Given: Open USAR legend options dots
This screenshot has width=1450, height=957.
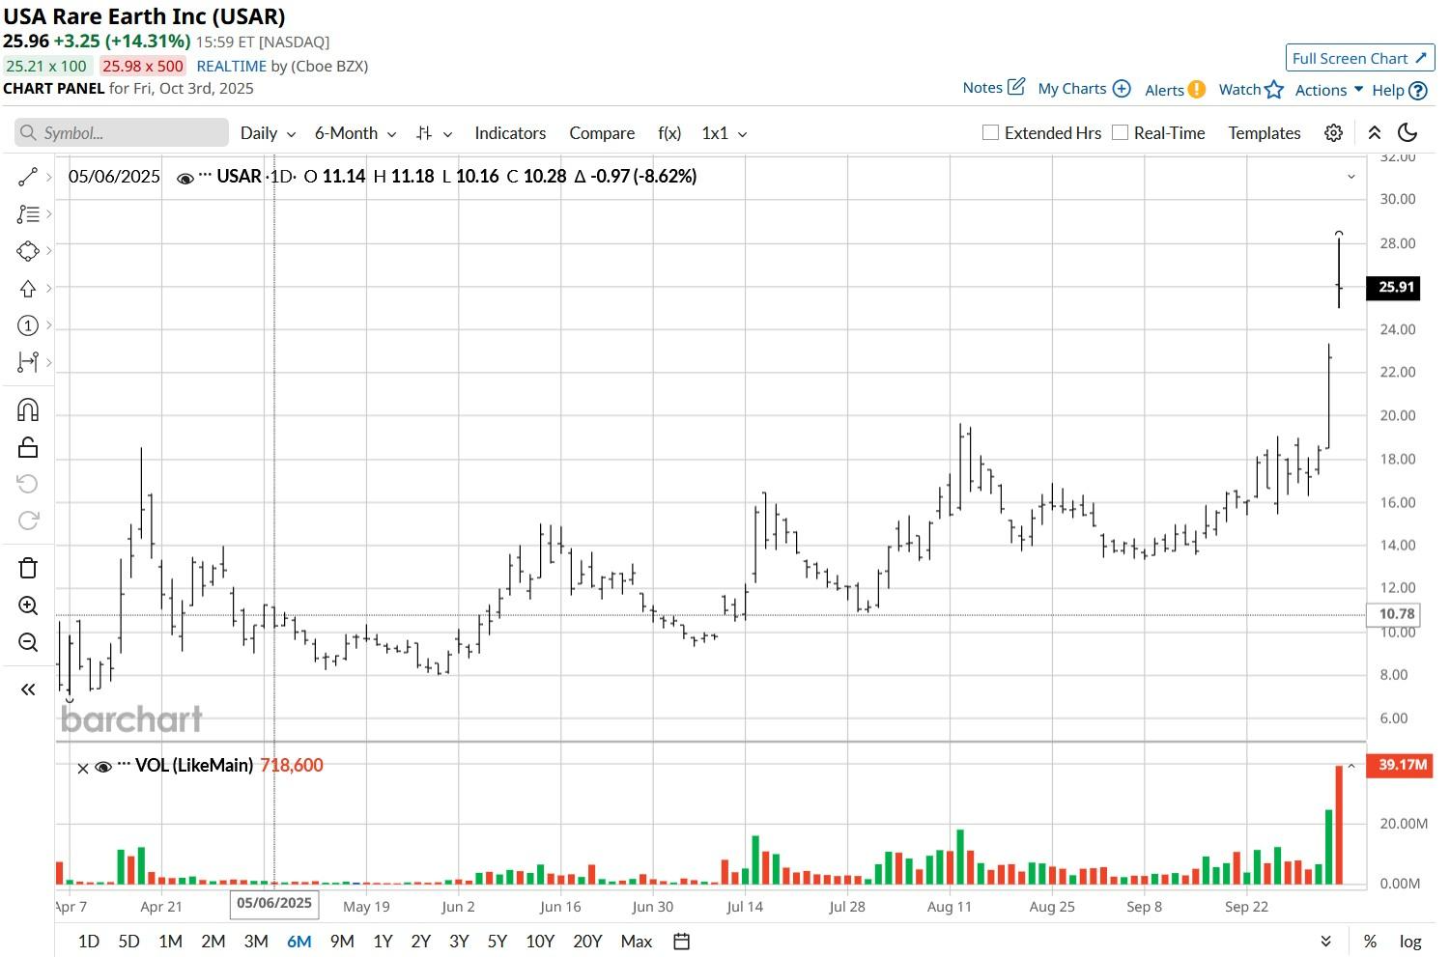Looking at the screenshot, I should (205, 176).
